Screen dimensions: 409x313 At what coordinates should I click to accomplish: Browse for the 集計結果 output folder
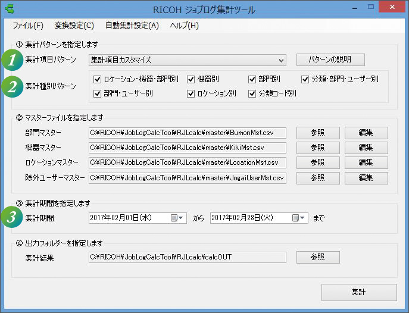pyautogui.click(x=317, y=257)
